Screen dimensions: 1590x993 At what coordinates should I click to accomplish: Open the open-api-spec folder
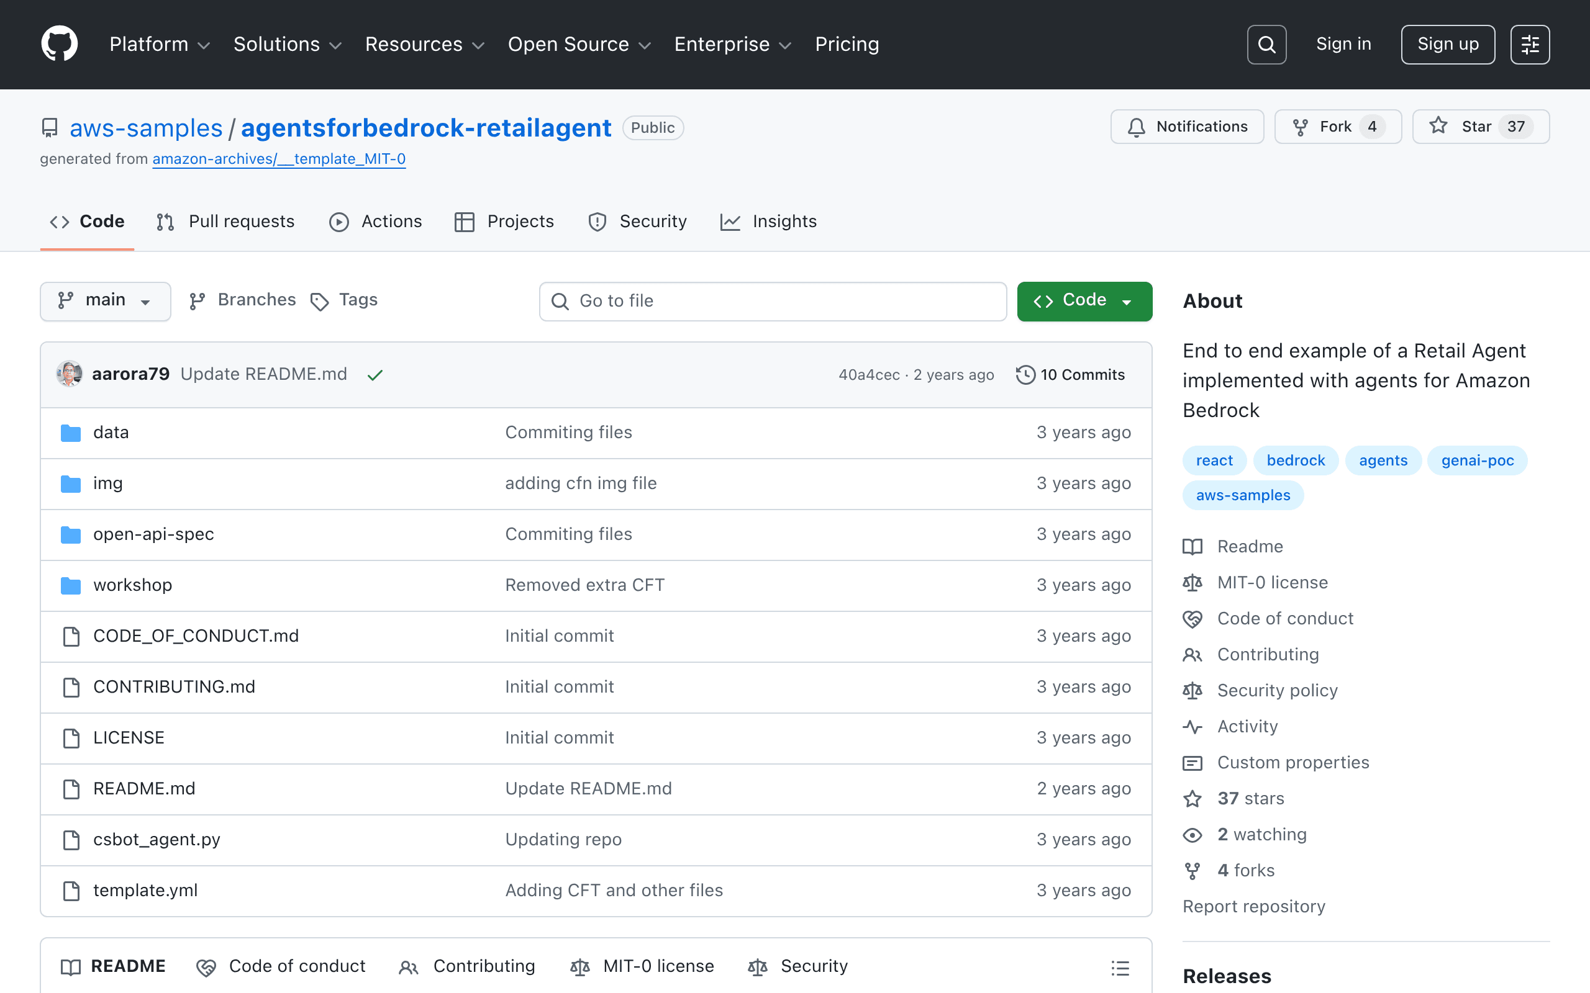154,534
